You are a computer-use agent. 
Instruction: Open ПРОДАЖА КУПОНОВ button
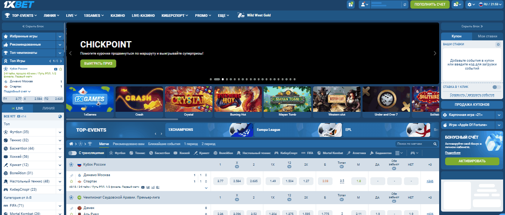(472, 104)
